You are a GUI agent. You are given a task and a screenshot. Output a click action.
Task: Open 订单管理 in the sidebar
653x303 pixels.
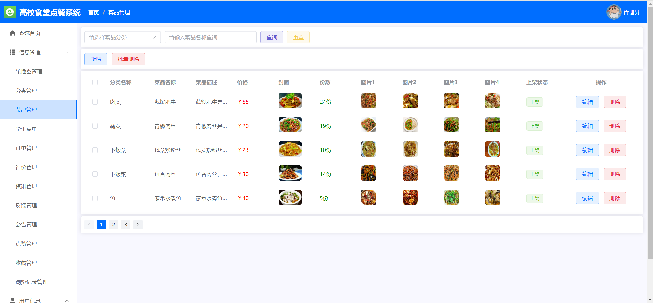[26, 148]
